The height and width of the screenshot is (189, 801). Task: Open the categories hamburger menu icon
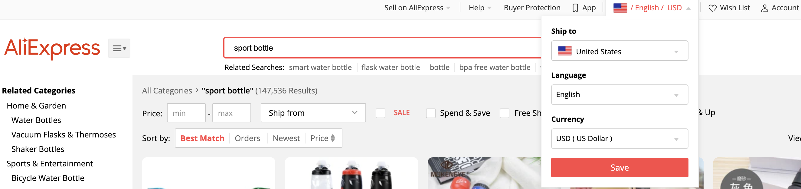click(119, 48)
